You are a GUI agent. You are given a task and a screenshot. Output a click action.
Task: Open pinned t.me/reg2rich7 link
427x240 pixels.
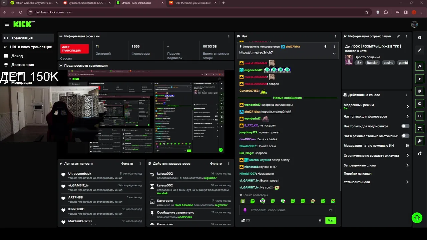256,53
